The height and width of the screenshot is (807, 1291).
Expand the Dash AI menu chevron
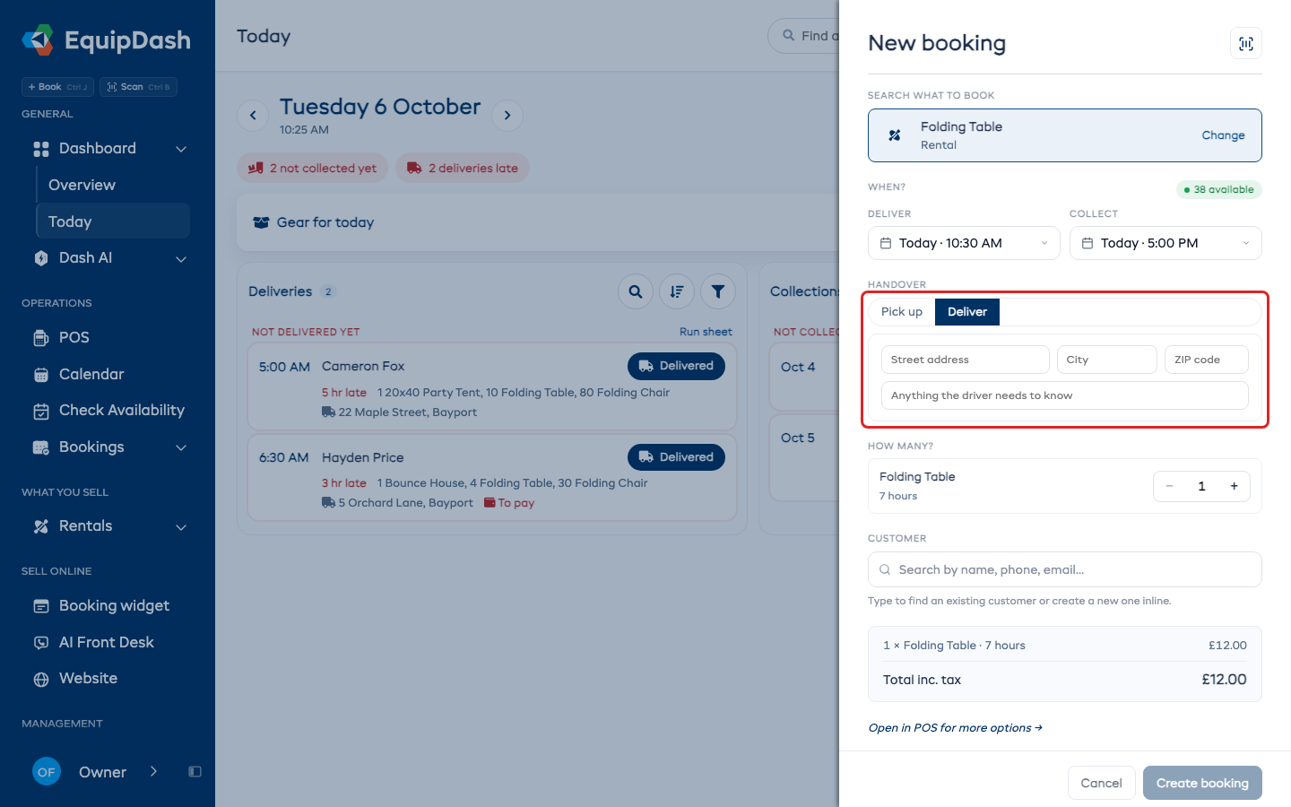pos(181,258)
